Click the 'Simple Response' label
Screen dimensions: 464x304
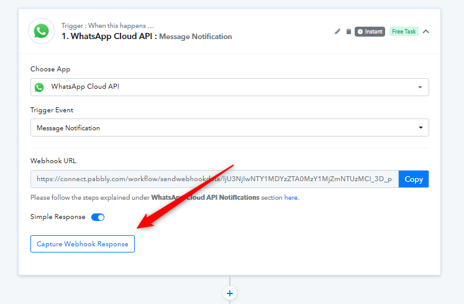pyautogui.click(x=58, y=217)
